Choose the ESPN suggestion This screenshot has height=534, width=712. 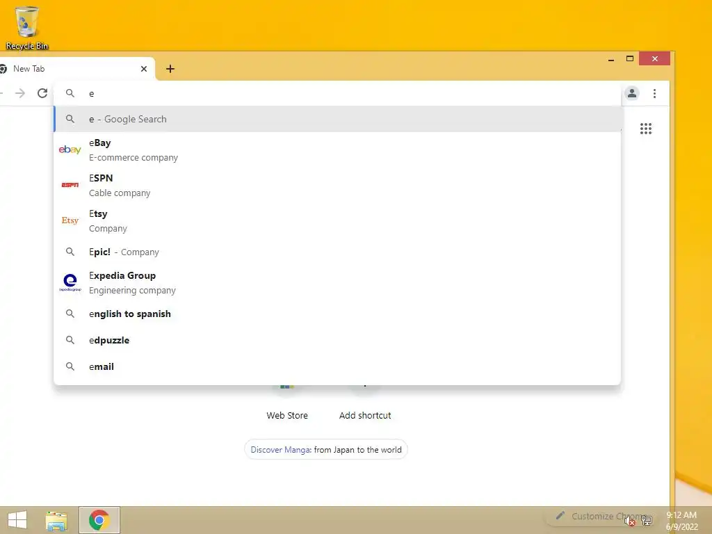[x=337, y=185]
